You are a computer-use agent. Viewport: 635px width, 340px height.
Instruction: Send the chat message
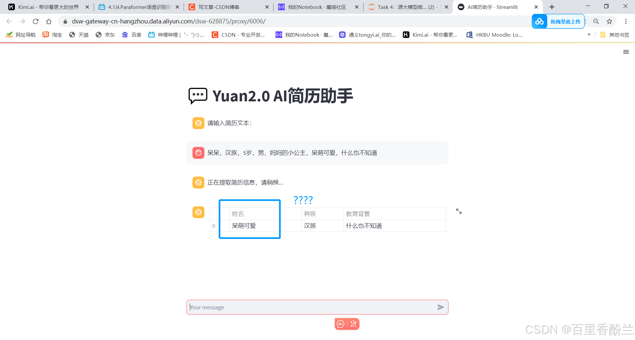click(x=441, y=307)
